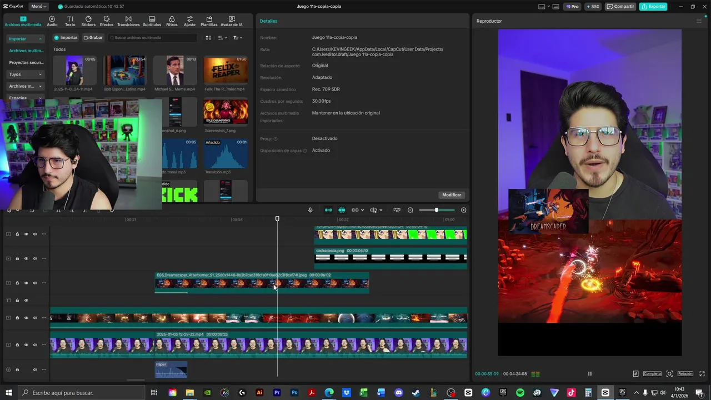Lock the 2026-01-03 12-29-32.mp4 main track
The height and width of the screenshot is (400, 711).
[x=17, y=345]
